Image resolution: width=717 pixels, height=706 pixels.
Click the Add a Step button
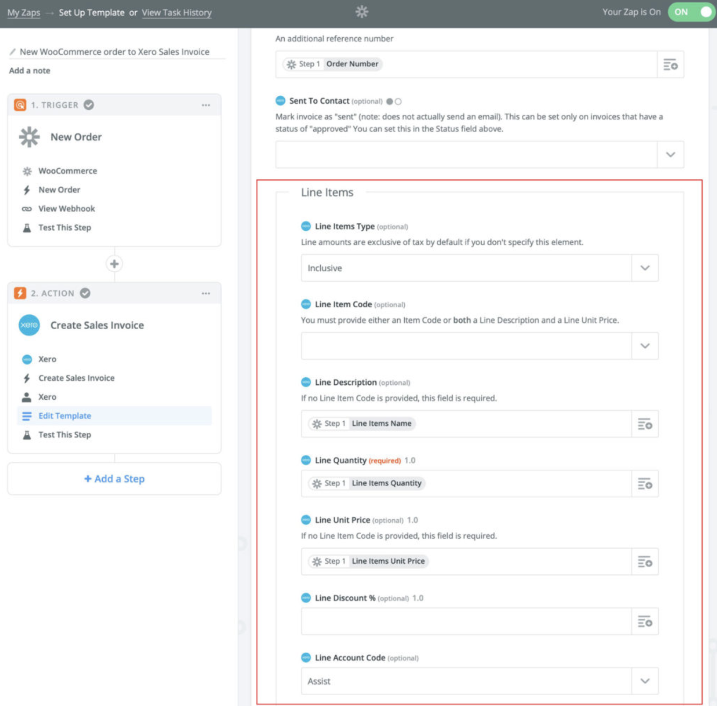pos(114,479)
